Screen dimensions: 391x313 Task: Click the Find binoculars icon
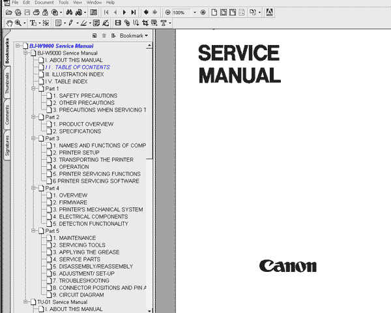[x=69, y=12]
